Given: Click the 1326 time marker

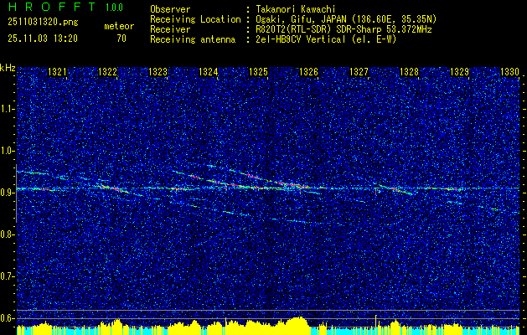Looking at the screenshot, I should (309, 71).
